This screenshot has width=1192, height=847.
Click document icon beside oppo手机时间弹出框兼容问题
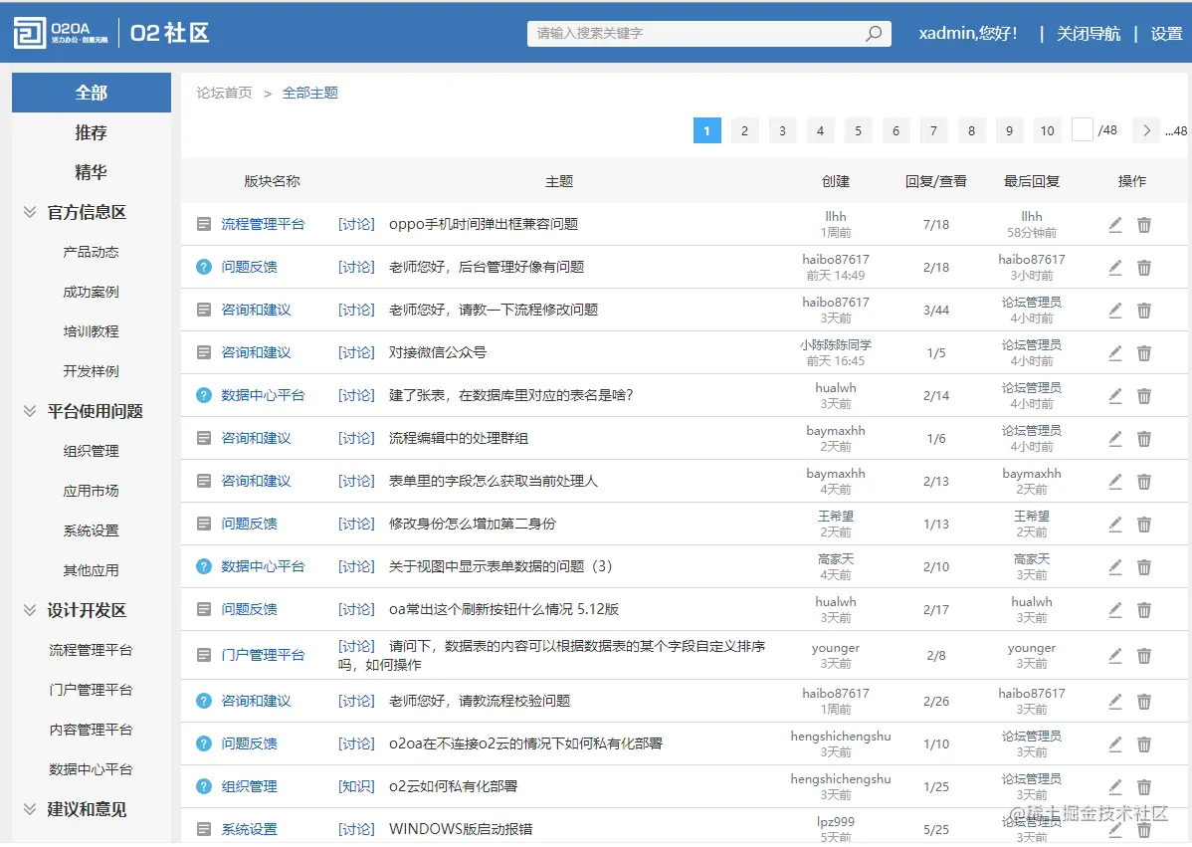click(204, 224)
